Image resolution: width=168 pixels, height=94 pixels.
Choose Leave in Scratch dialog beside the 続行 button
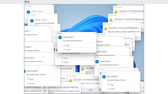(x=123, y=89)
